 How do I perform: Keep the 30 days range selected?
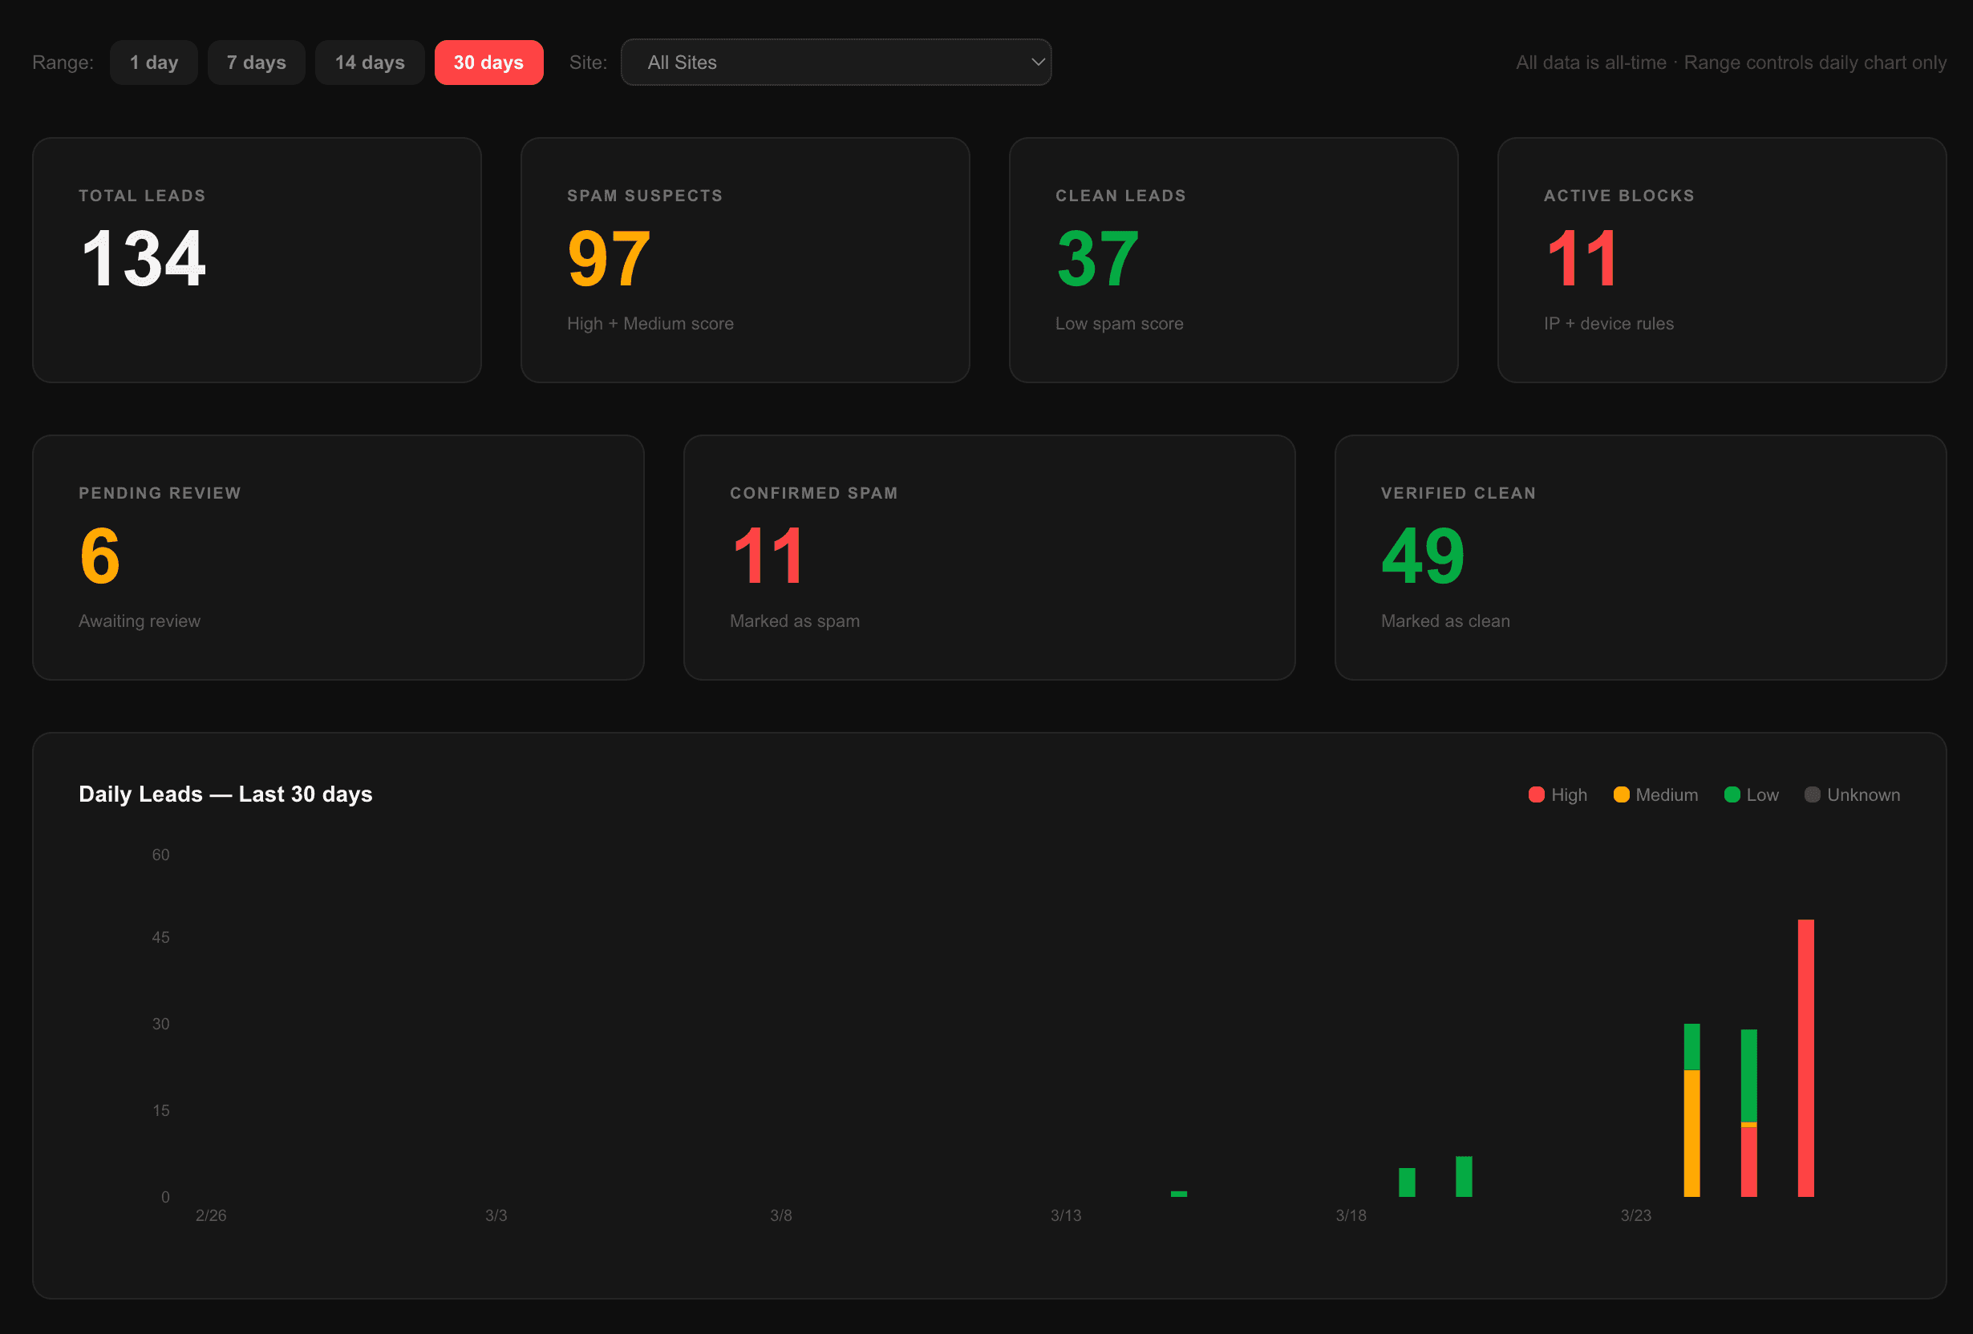(x=488, y=62)
